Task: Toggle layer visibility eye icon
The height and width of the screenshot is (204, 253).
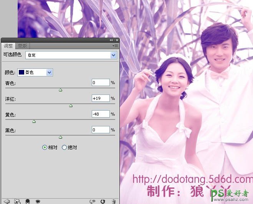Action: tap(38, 201)
